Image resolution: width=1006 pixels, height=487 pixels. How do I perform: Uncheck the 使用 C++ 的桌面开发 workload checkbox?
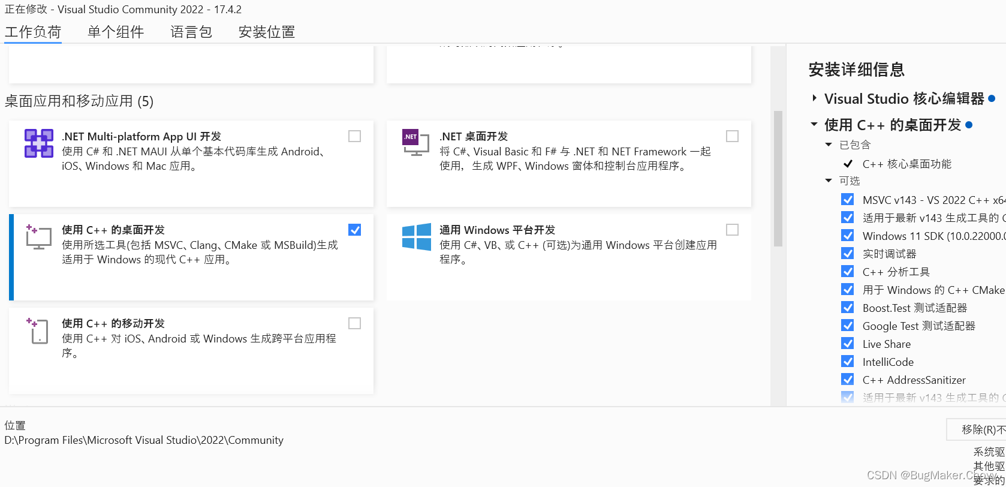[355, 230]
